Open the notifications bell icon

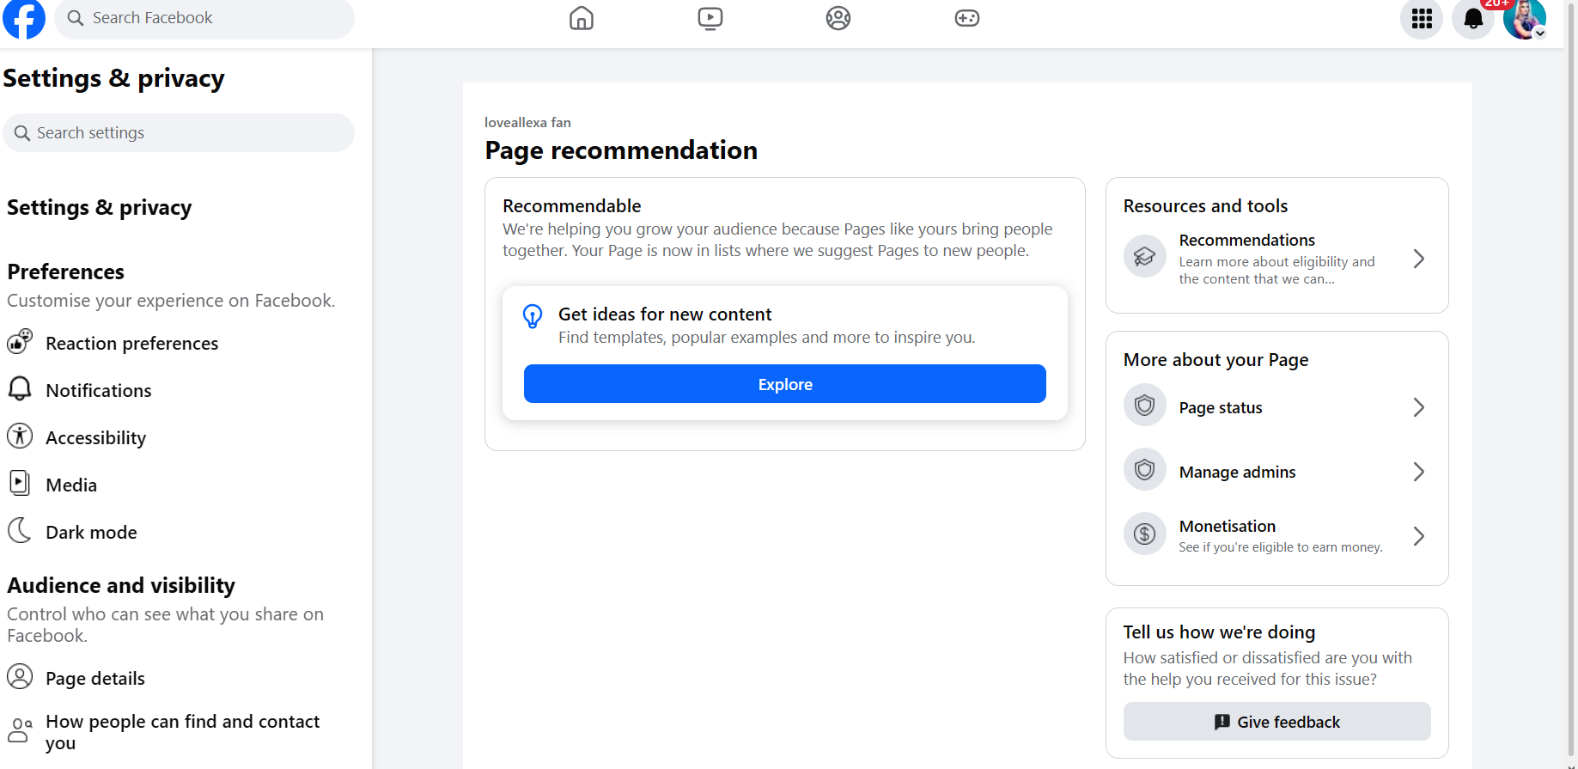[1473, 18]
